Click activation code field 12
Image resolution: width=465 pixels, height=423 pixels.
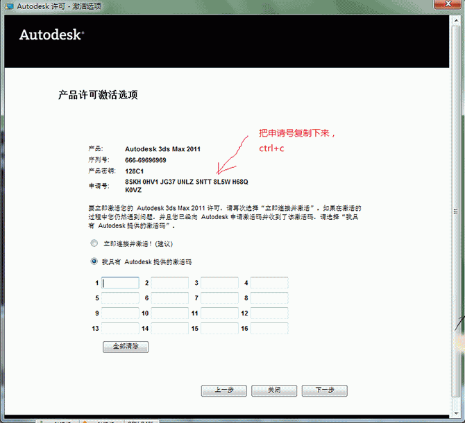(269, 313)
